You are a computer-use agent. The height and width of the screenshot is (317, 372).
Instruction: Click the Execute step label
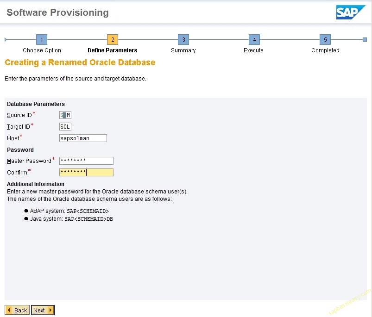[x=253, y=50]
